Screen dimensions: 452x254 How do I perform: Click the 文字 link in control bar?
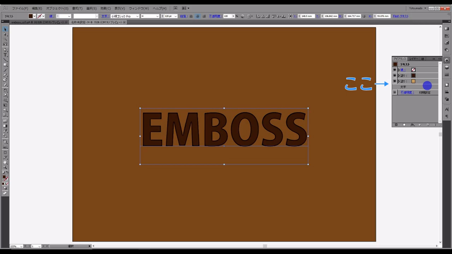point(105,16)
